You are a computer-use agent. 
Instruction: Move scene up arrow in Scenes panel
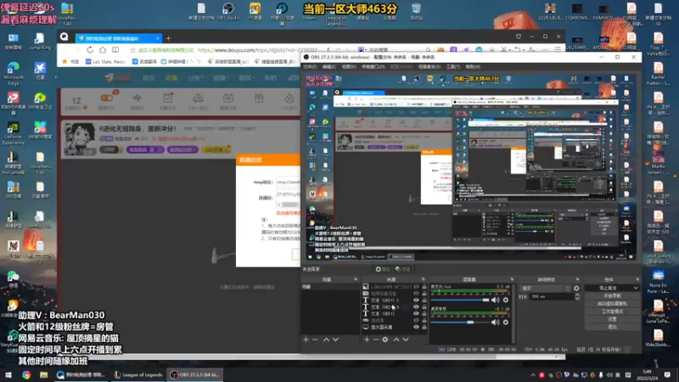click(x=326, y=340)
